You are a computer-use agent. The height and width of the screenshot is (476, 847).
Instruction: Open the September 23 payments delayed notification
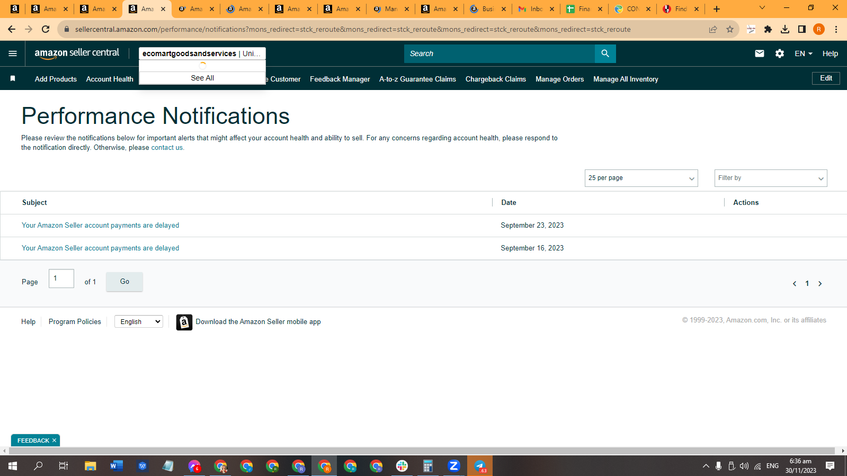click(x=100, y=226)
